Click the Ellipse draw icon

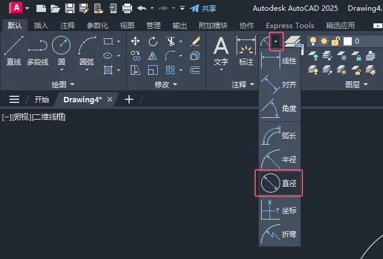[108, 56]
